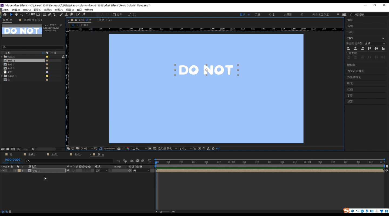Toggle mask and shape path visibility
Viewport: 389px width, 216px height.
(x=100, y=149)
